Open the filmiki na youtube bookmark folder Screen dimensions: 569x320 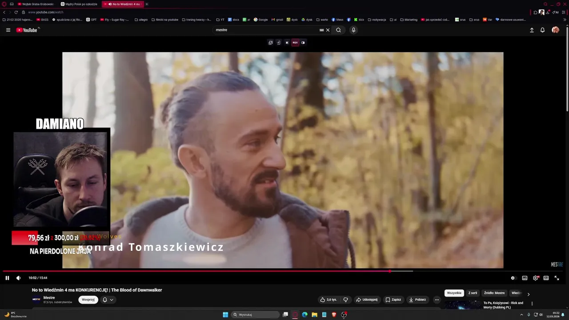coord(164,20)
